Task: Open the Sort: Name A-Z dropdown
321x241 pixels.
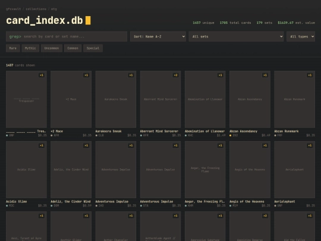Action: click(x=158, y=36)
